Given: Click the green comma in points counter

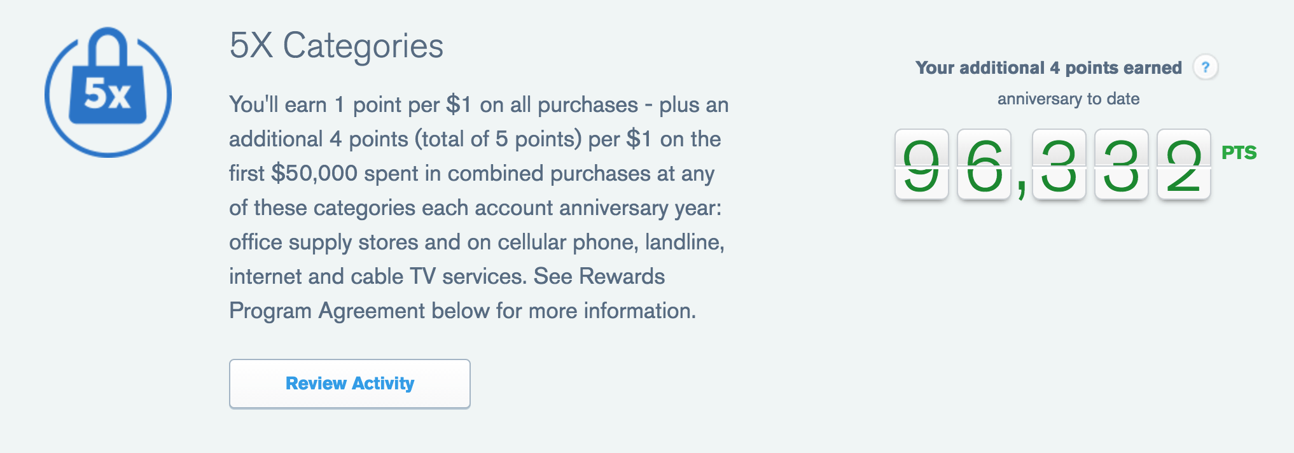Looking at the screenshot, I should point(1021,188).
